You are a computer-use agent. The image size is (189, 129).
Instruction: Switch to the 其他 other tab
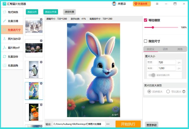180,49
